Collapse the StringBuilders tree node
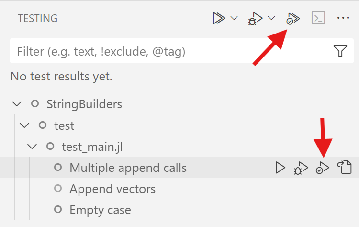The image size is (359, 227). coord(17,104)
